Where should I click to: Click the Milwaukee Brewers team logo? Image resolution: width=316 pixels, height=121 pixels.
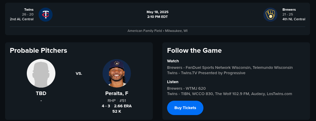270,14
